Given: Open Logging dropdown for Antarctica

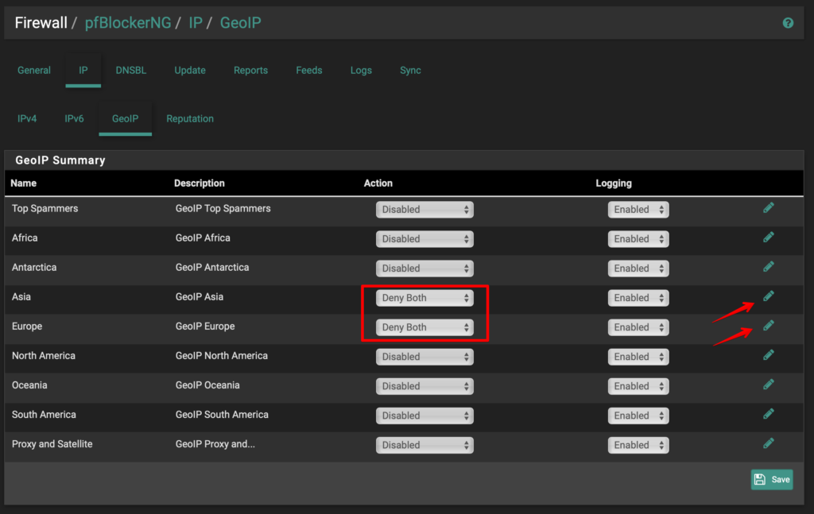Looking at the screenshot, I should tap(638, 269).
